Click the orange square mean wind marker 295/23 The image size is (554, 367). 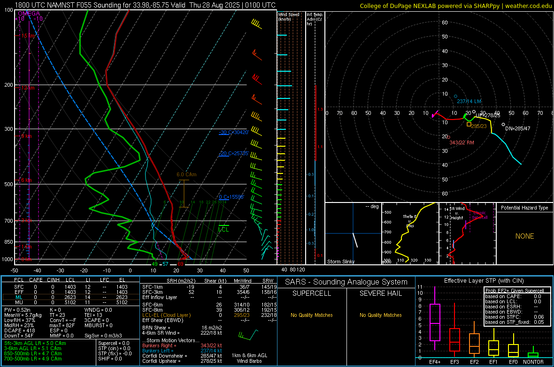pos(469,124)
